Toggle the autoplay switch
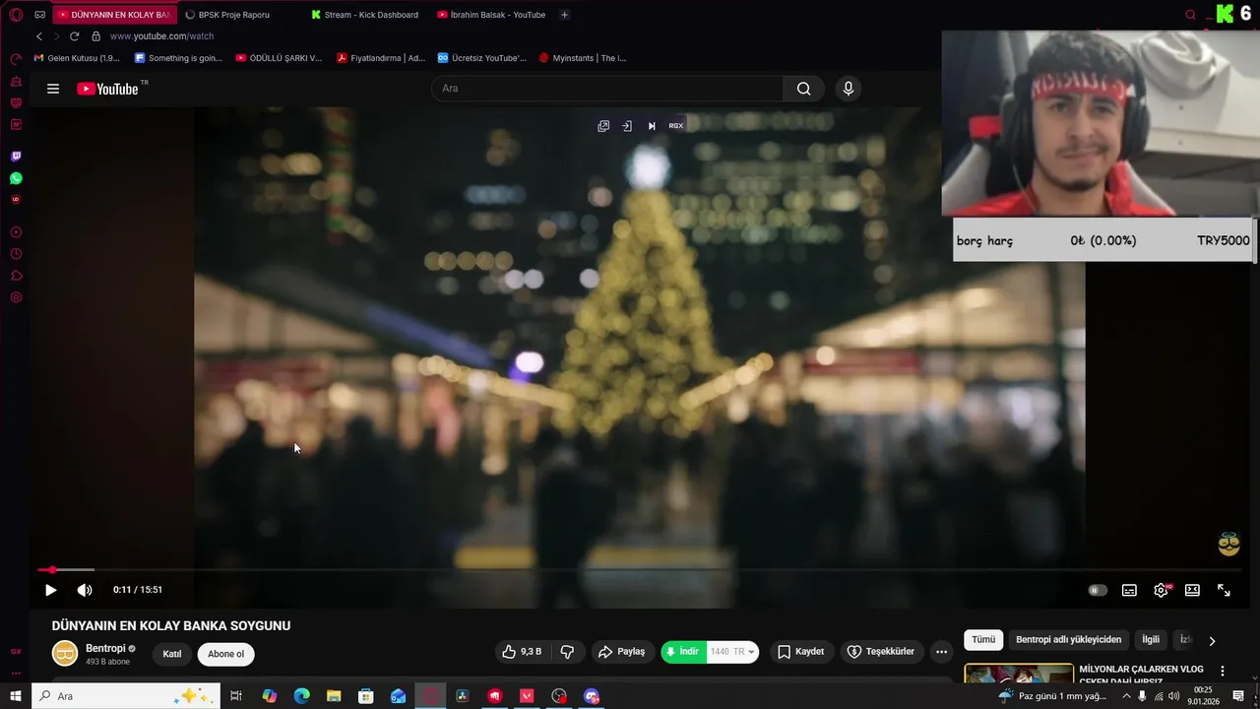 point(1098,590)
